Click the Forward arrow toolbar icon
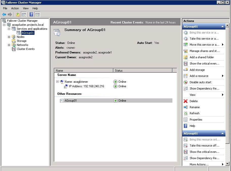The image size is (231, 171). coord(10,14)
